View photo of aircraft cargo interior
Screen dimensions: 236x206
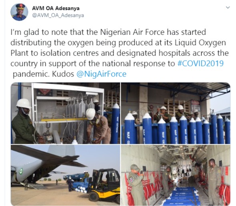(x=176, y=175)
